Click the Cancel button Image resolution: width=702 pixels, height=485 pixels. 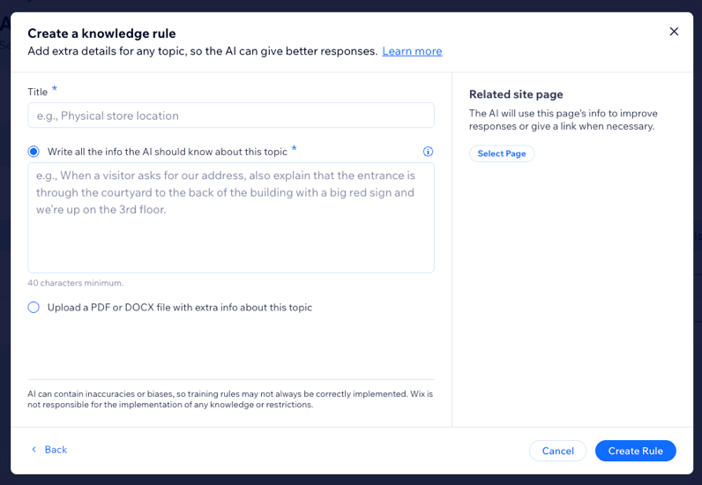pyautogui.click(x=558, y=451)
